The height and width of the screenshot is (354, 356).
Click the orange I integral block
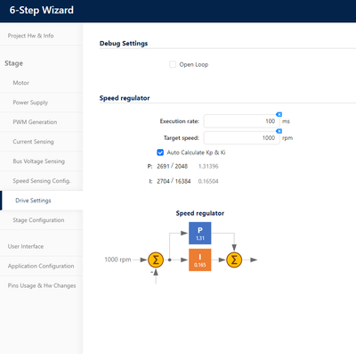coord(200,259)
